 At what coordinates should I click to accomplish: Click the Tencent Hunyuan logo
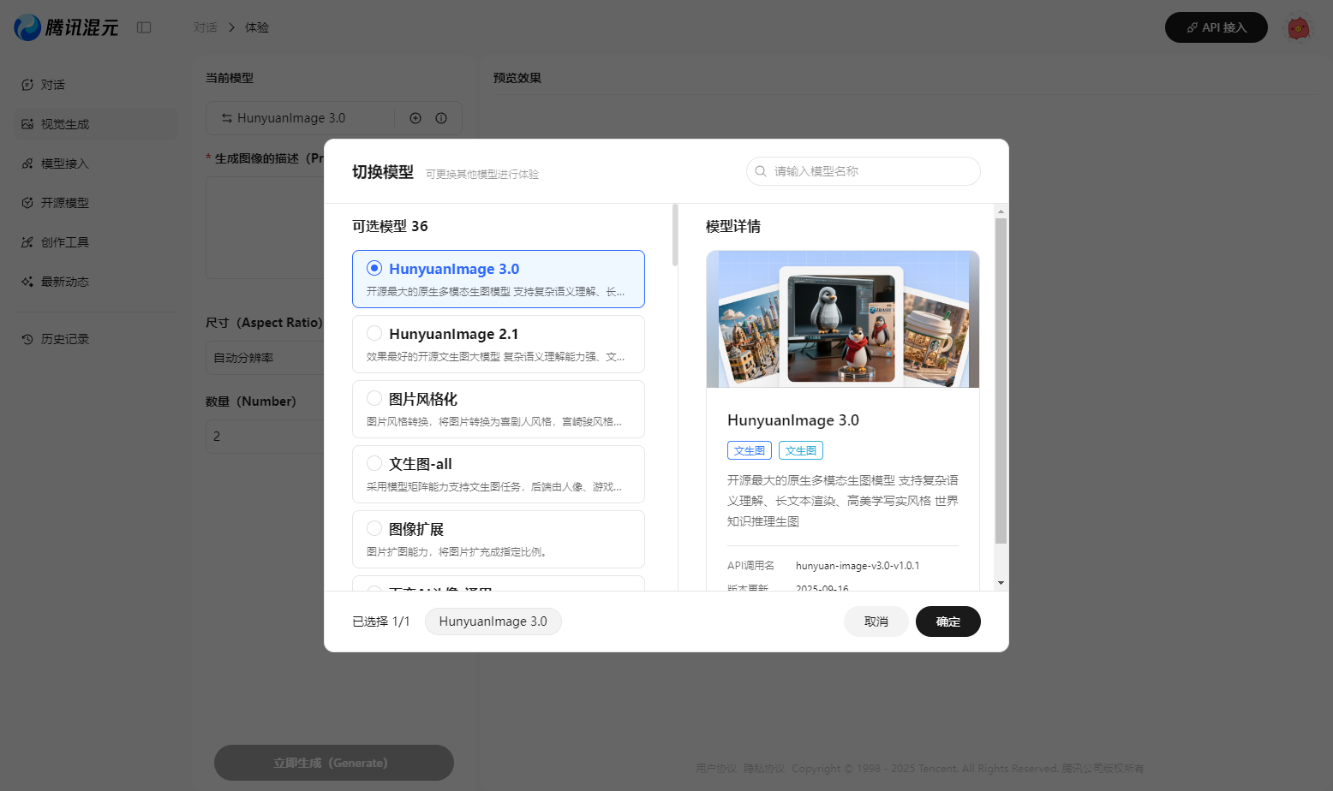pyautogui.click(x=66, y=27)
